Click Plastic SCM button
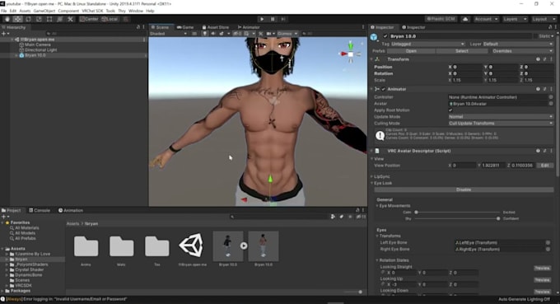 click(x=441, y=19)
